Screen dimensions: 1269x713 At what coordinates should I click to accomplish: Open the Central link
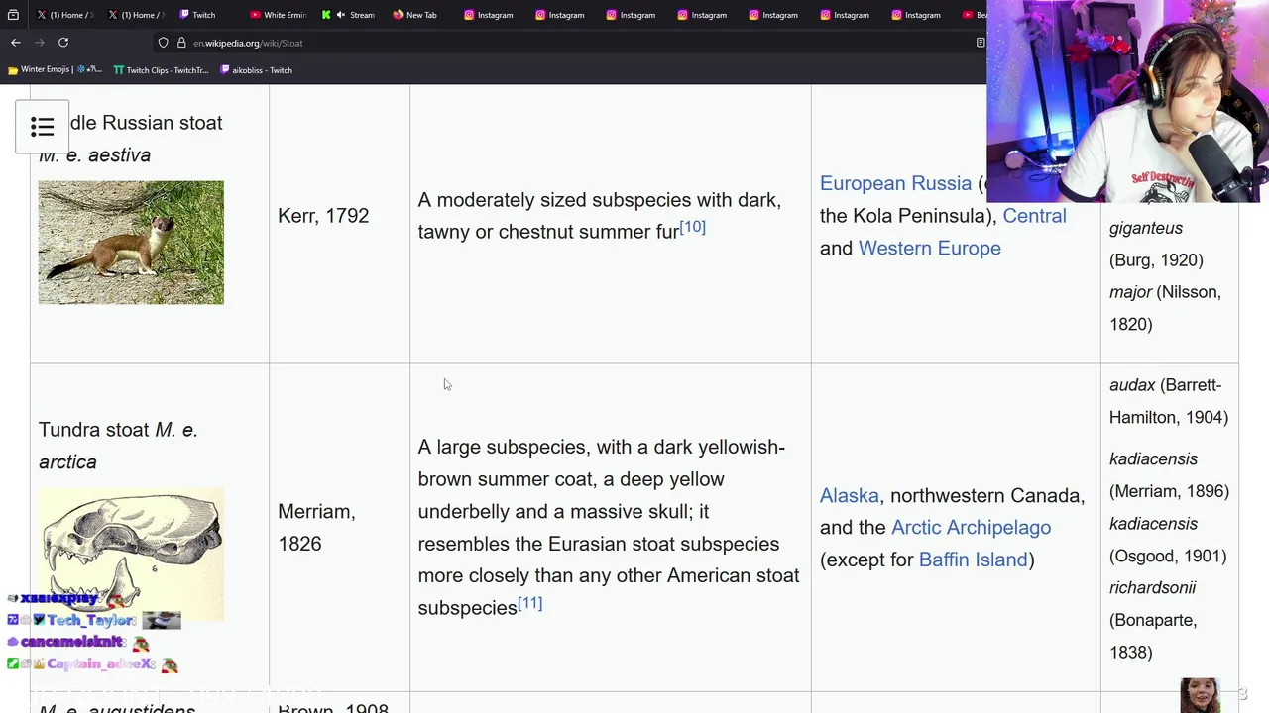[x=1034, y=216]
